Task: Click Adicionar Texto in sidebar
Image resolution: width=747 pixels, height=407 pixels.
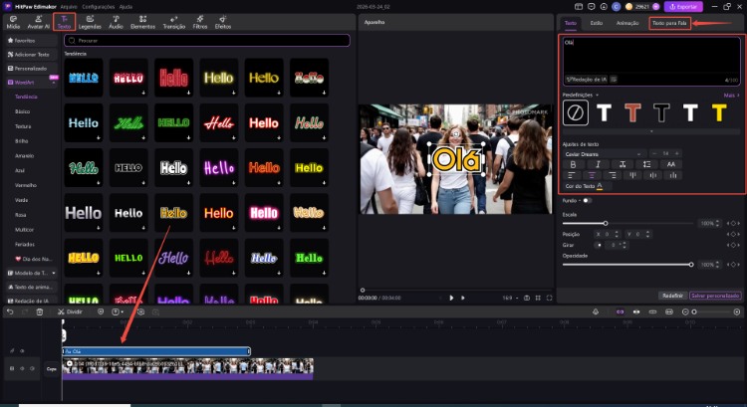Action: 32,55
